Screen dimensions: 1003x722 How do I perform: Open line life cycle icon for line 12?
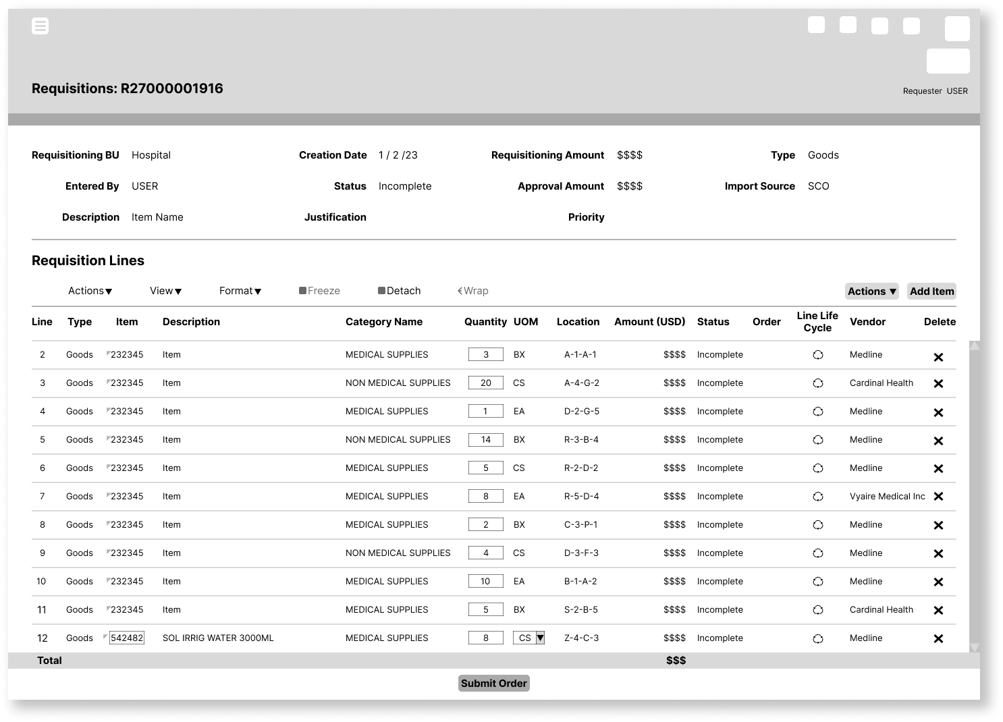(x=818, y=638)
